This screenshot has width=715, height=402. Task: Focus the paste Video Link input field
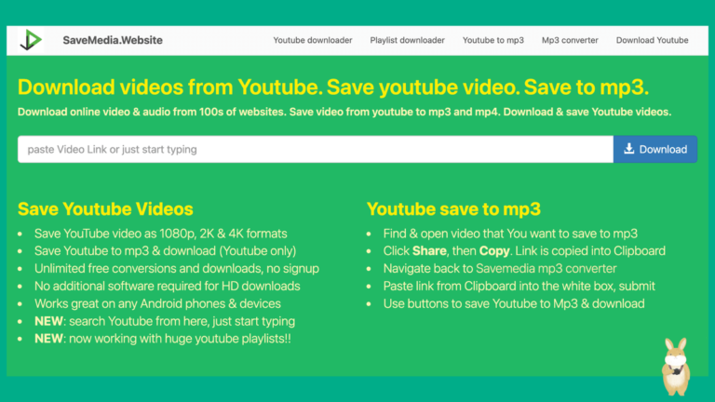(316, 149)
